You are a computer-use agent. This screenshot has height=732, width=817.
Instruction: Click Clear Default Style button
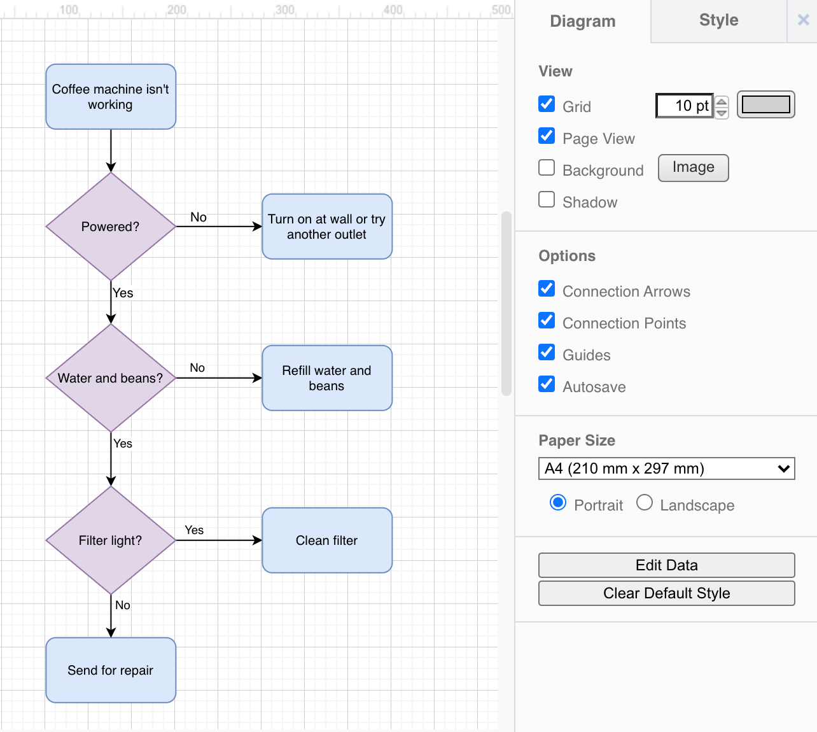[666, 593]
